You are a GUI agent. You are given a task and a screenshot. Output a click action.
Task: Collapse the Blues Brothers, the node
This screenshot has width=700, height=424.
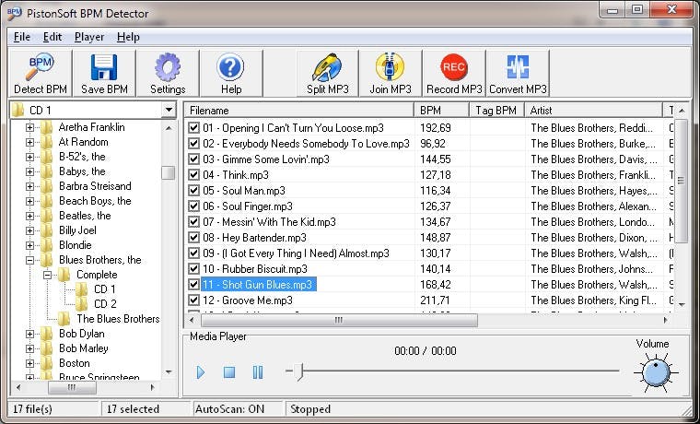(29, 260)
